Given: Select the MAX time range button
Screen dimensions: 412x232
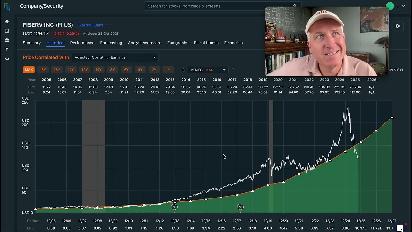Looking at the screenshot, I should point(29,70).
